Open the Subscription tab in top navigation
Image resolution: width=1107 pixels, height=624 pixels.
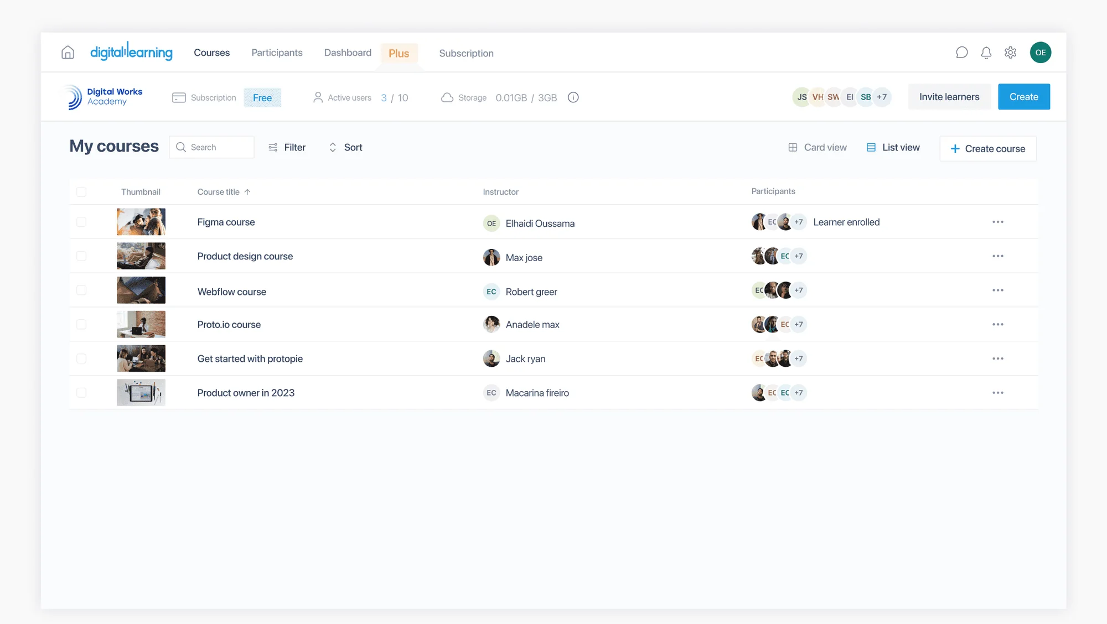coord(466,53)
